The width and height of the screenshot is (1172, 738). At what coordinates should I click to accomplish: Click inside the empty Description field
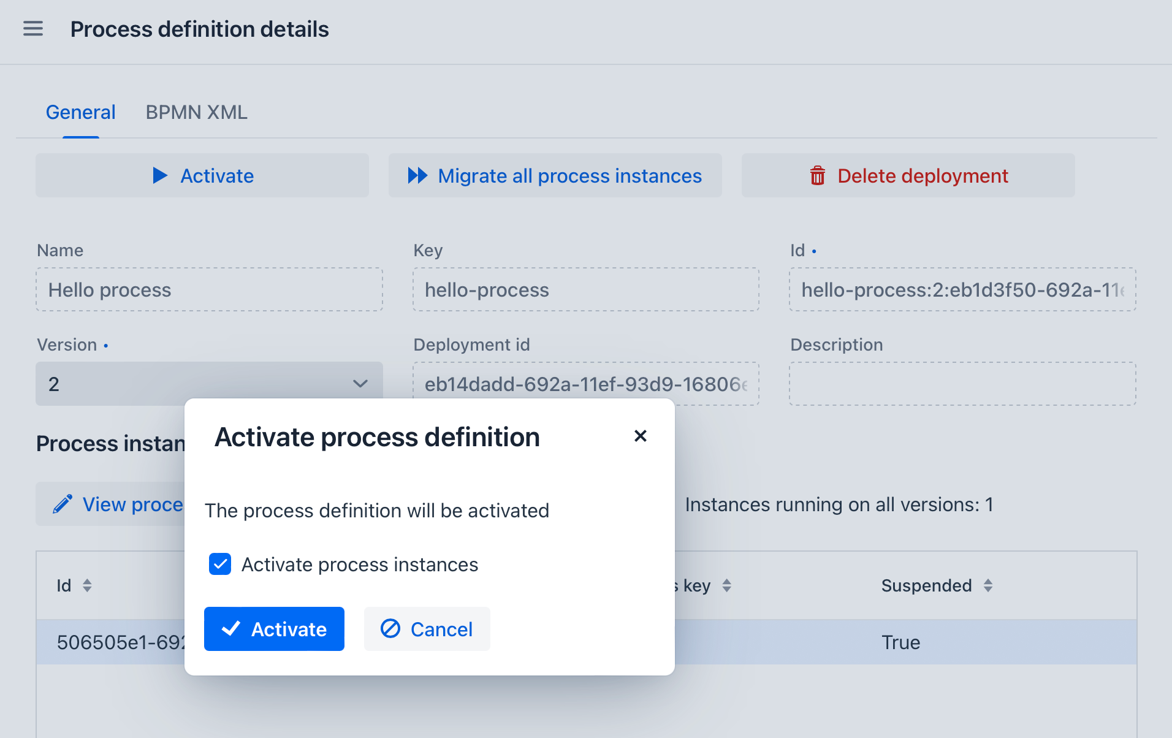click(x=962, y=384)
